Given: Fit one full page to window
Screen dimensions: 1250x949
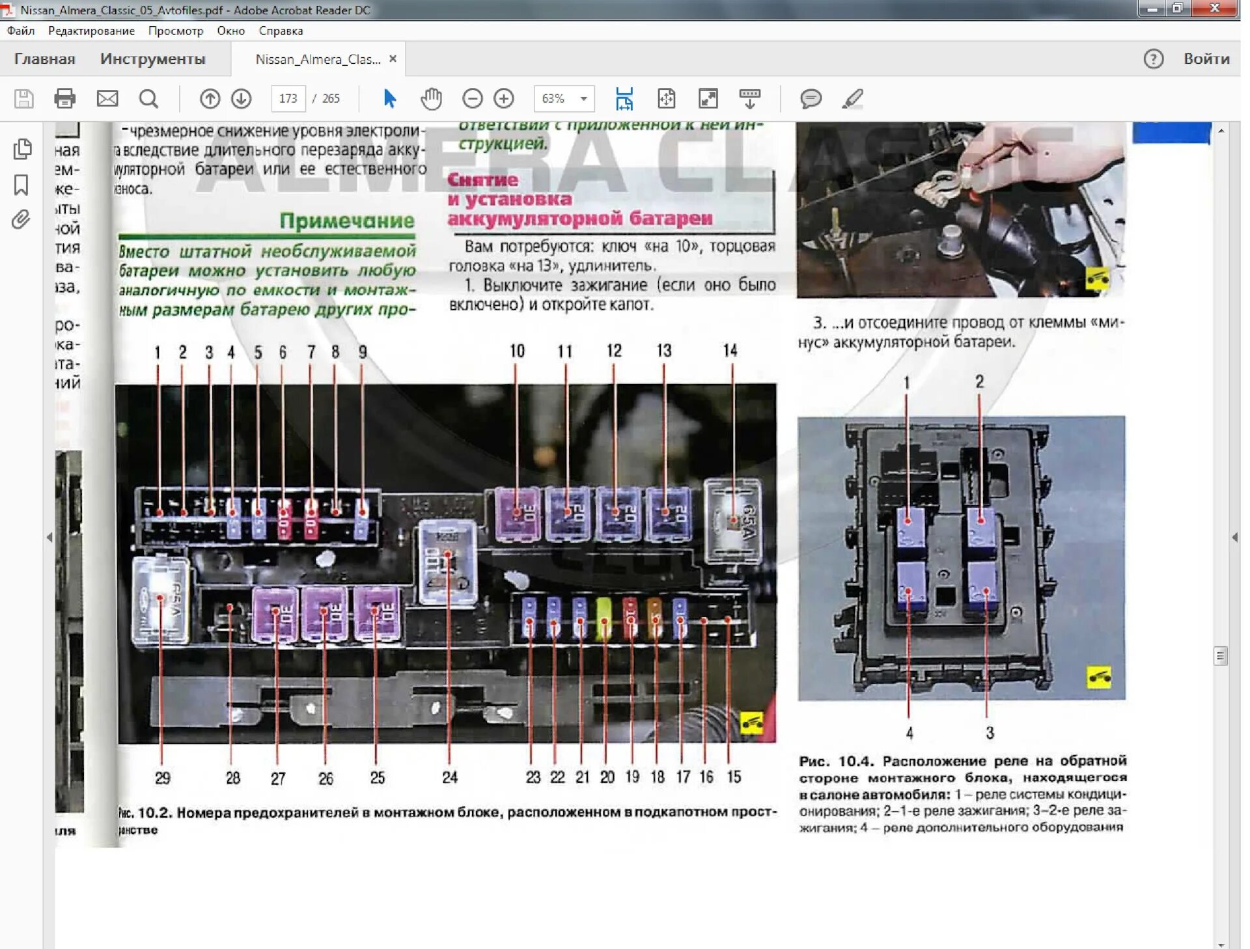Looking at the screenshot, I should (x=667, y=99).
